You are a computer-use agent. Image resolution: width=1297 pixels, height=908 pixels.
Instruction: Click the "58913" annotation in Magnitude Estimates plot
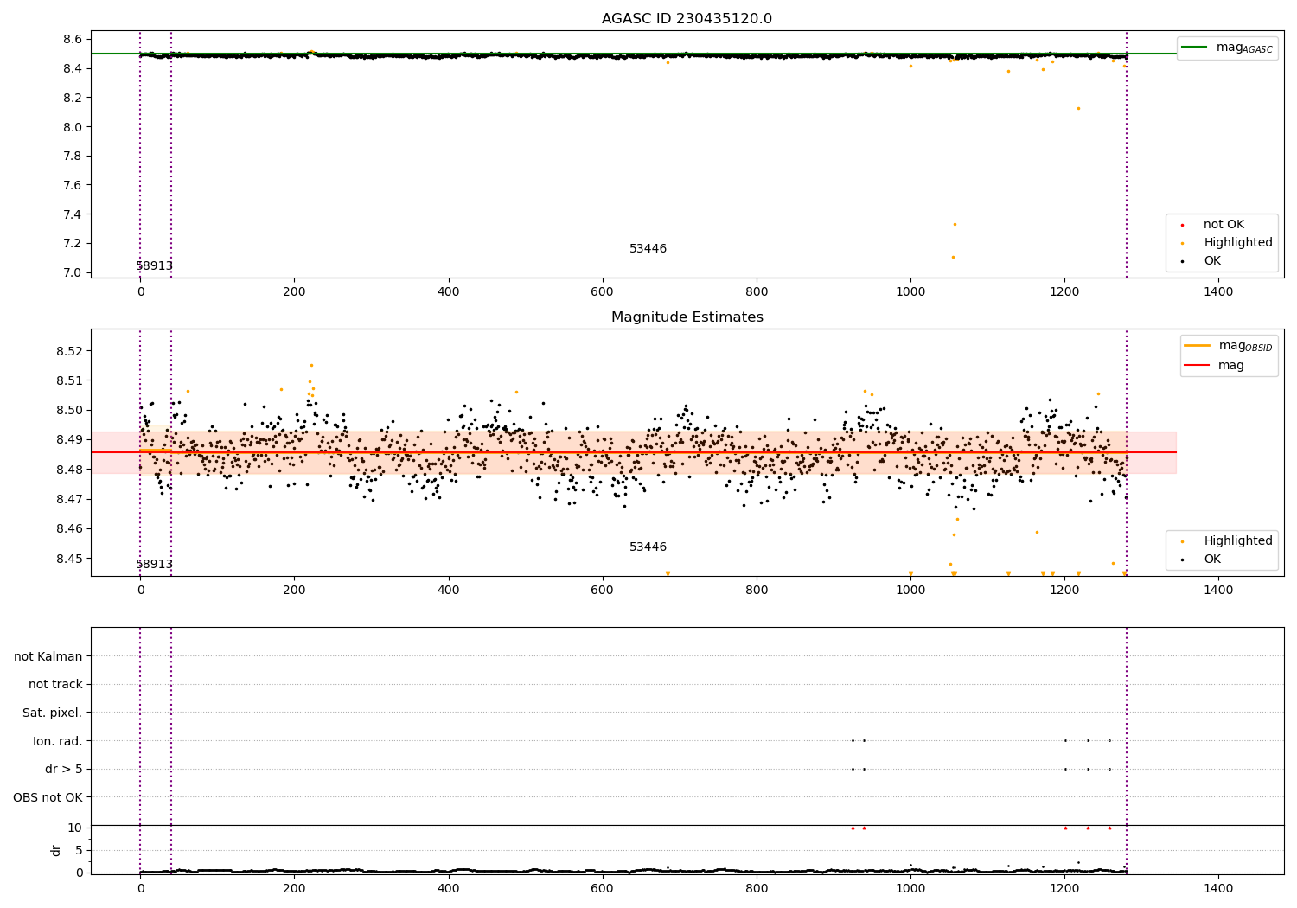[154, 565]
